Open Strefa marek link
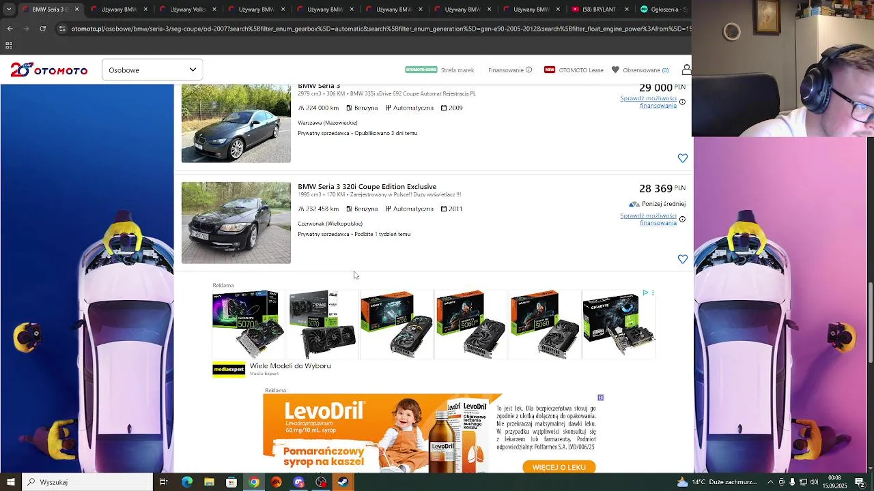874x491 pixels. 457,70
